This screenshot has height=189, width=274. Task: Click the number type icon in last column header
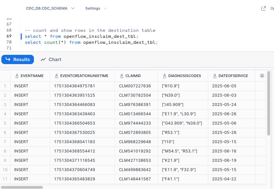[x=262, y=76]
